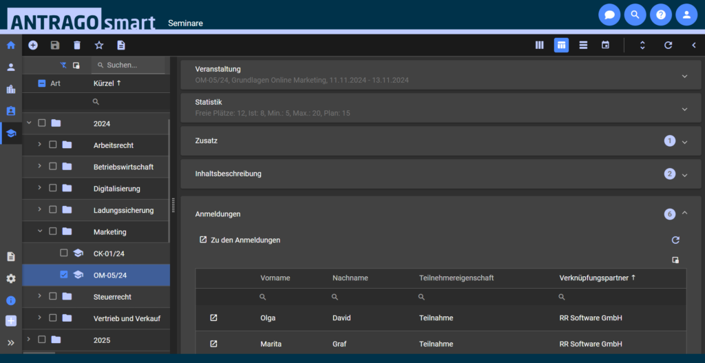Collapse the Anmeldungen section

coord(684,214)
